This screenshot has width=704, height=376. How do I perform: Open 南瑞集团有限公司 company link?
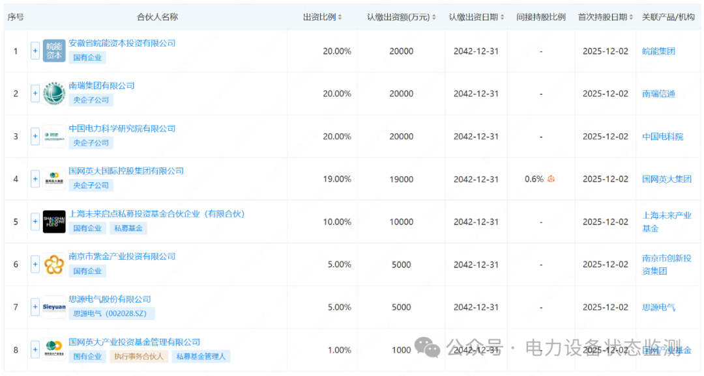[x=102, y=86]
